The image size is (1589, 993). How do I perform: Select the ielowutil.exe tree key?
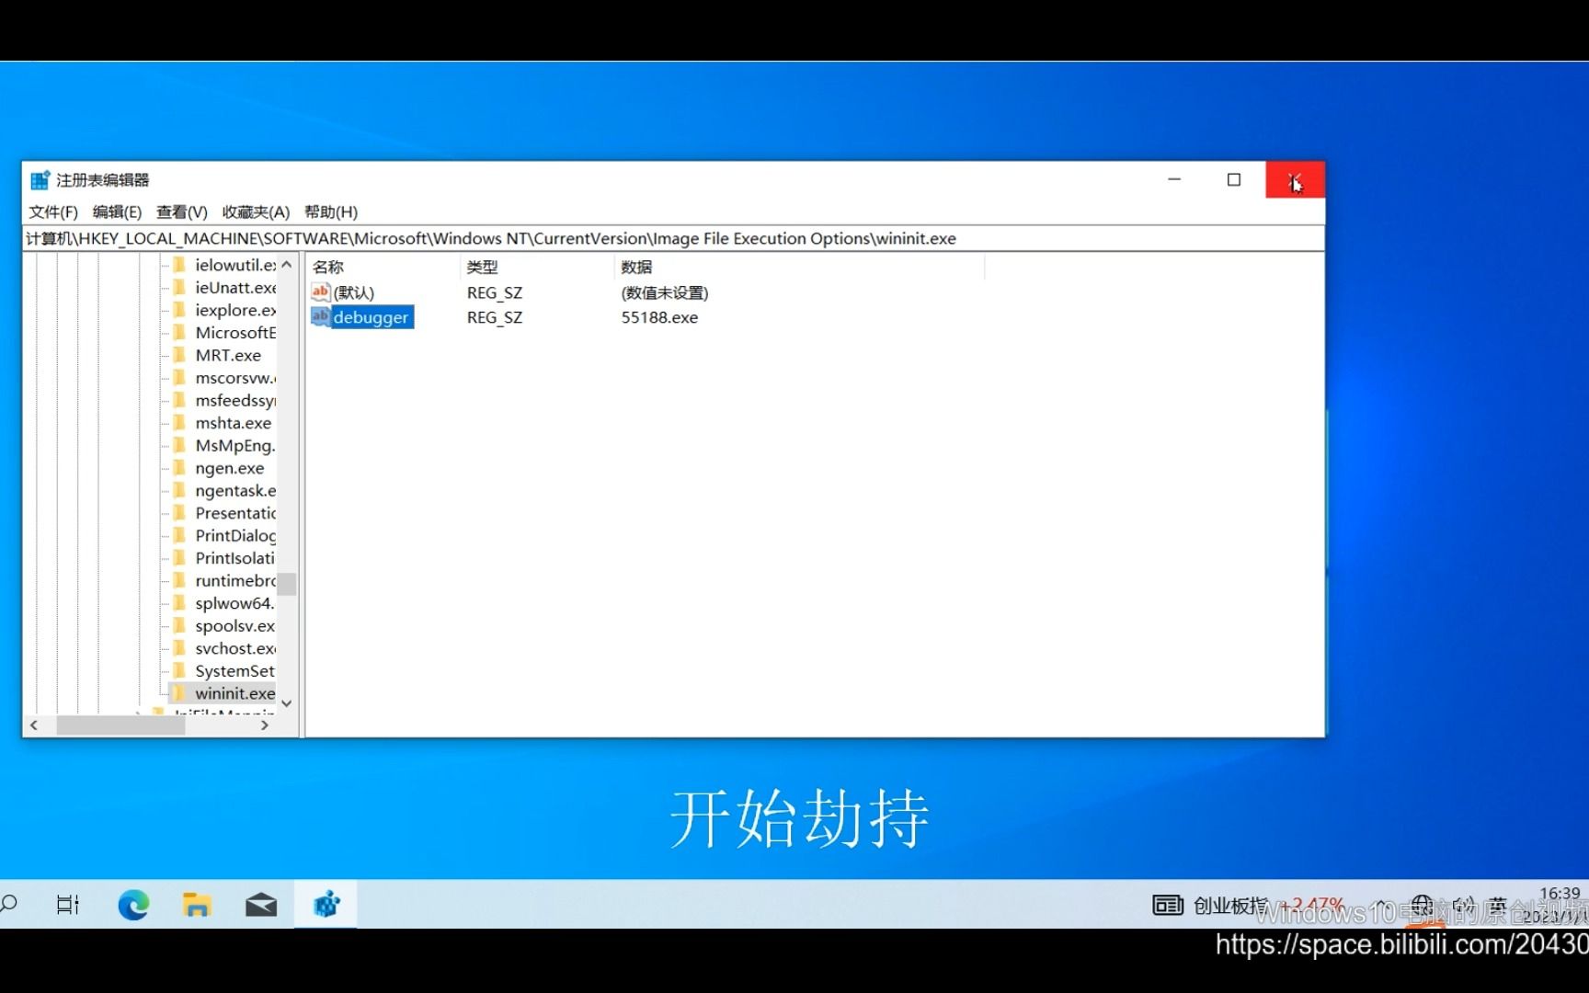click(x=235, y=265)
